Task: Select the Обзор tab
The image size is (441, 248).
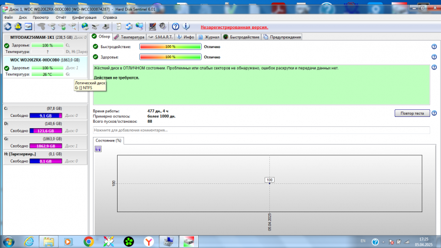Action: (x=101, y=36)
